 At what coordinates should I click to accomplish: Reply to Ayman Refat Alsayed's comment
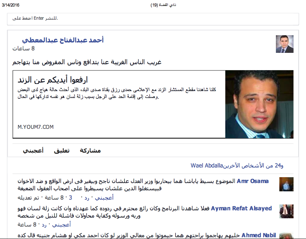point(45,225)
